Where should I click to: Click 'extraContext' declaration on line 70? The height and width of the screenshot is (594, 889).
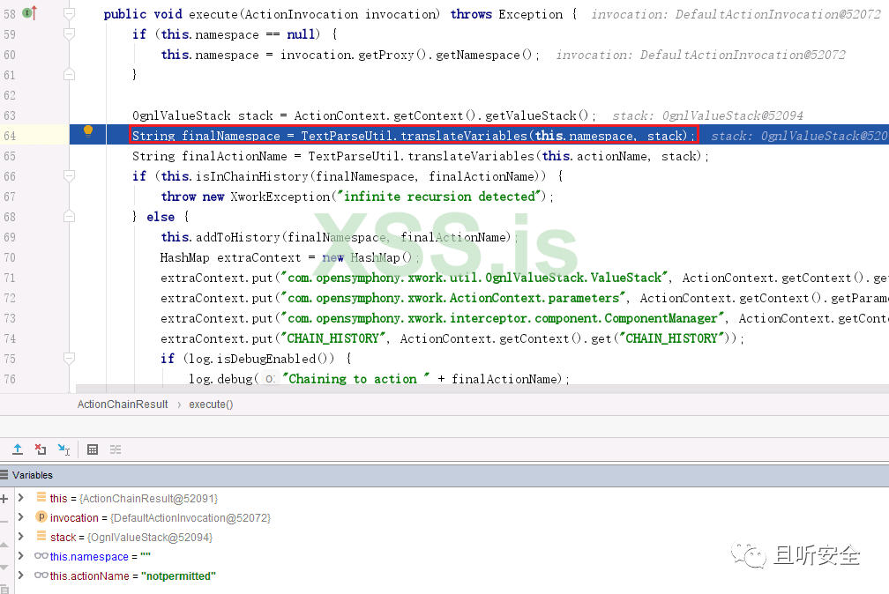[259, 258]
